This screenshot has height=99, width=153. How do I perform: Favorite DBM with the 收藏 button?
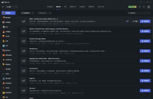pyautogui.click(x=135, y=21)
